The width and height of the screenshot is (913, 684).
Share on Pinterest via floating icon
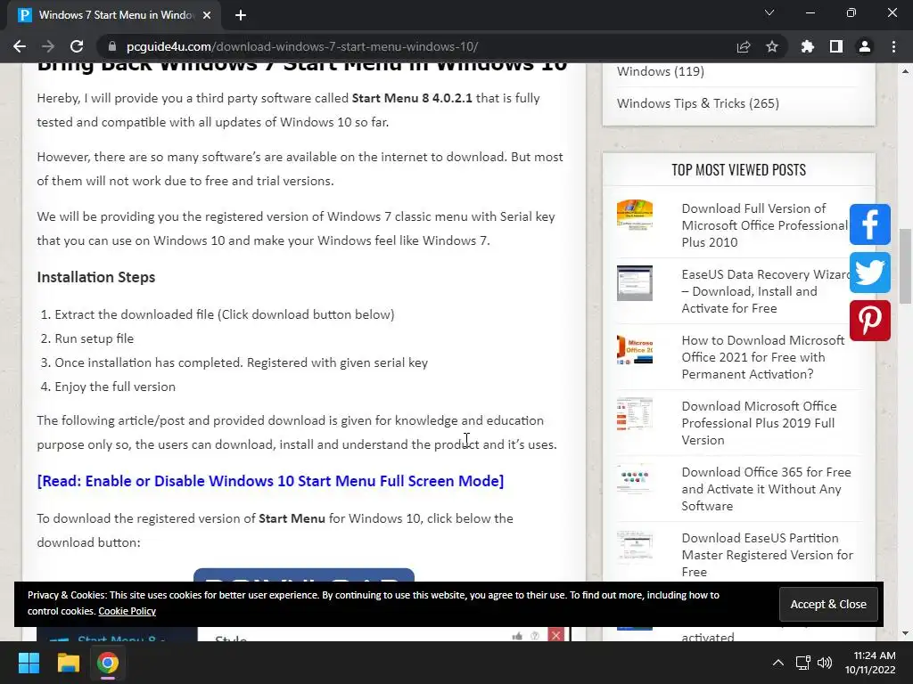[x=870, y=321]
